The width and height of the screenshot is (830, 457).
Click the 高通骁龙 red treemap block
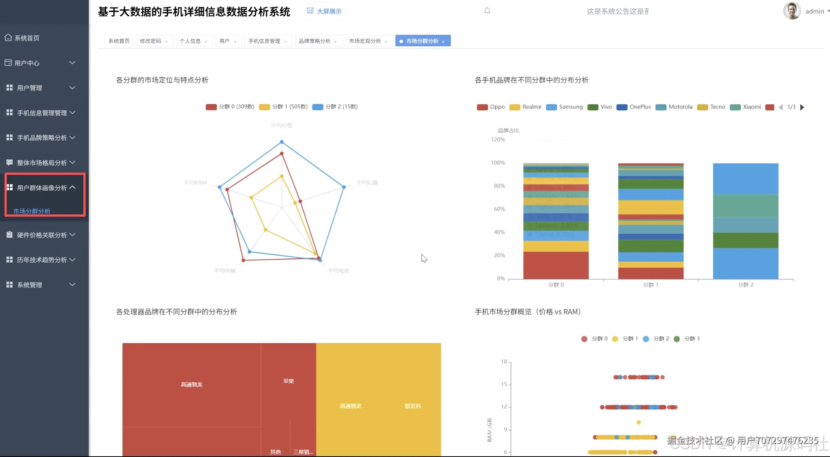(191, 384)
